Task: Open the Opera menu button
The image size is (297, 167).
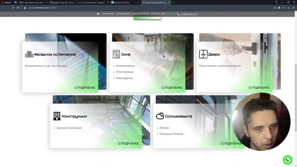Action: [6, 2]
